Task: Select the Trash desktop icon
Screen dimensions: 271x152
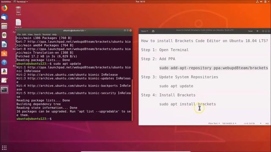Action: (18, 11)
